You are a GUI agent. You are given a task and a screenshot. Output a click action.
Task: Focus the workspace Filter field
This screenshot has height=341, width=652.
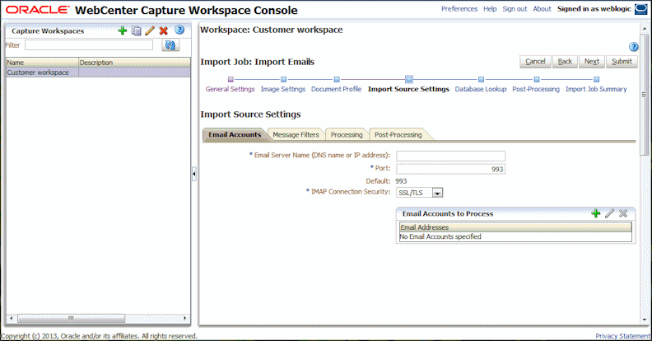pos(89,45)
